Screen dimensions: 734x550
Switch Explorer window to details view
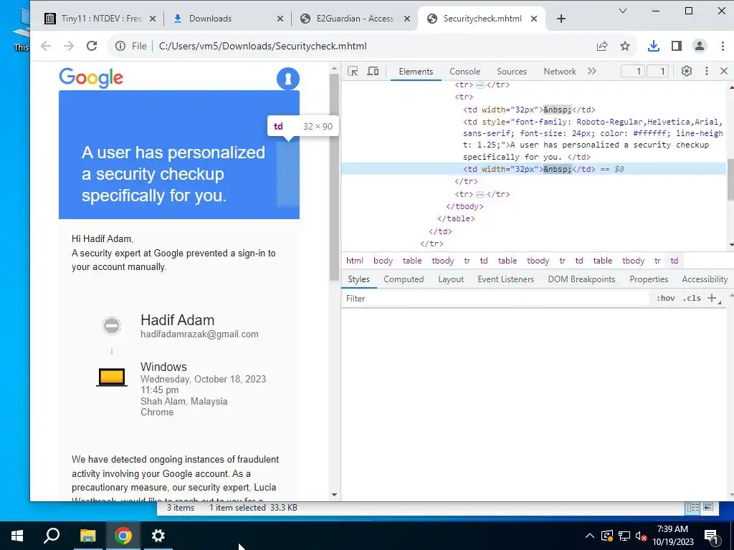(x=693, y=508)
